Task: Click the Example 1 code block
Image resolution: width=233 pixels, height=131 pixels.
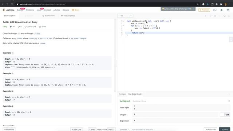Action: tap(57, 63)
